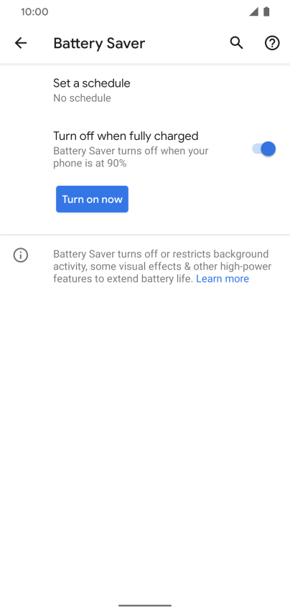Tap the text about phone at 90%
Viewport: 290px width, 611px height.
(x=131, y=157)
